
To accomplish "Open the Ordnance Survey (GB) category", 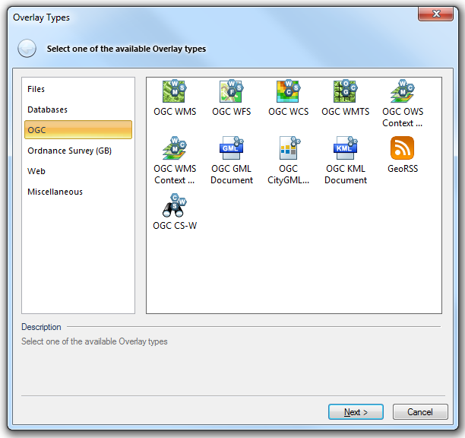I will 78,151.
